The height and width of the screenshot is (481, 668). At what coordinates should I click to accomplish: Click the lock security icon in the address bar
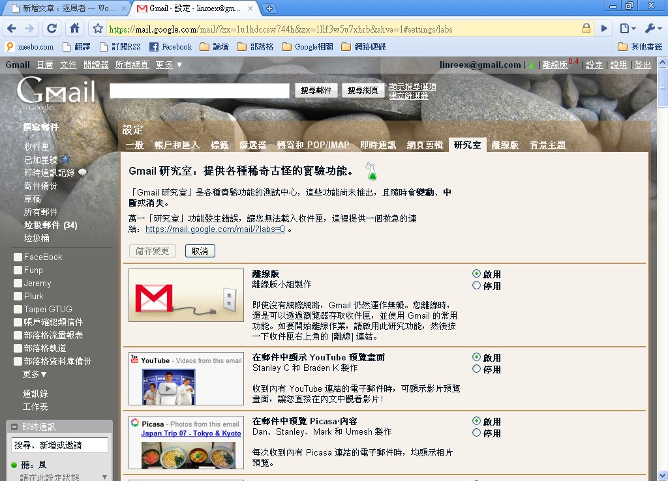(586, 29)
